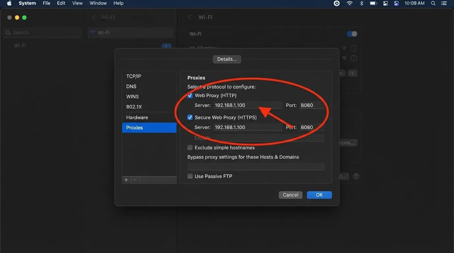Go to the Hardware tab
This screenshot has width=454, height=253.
[x=149, y=117]
